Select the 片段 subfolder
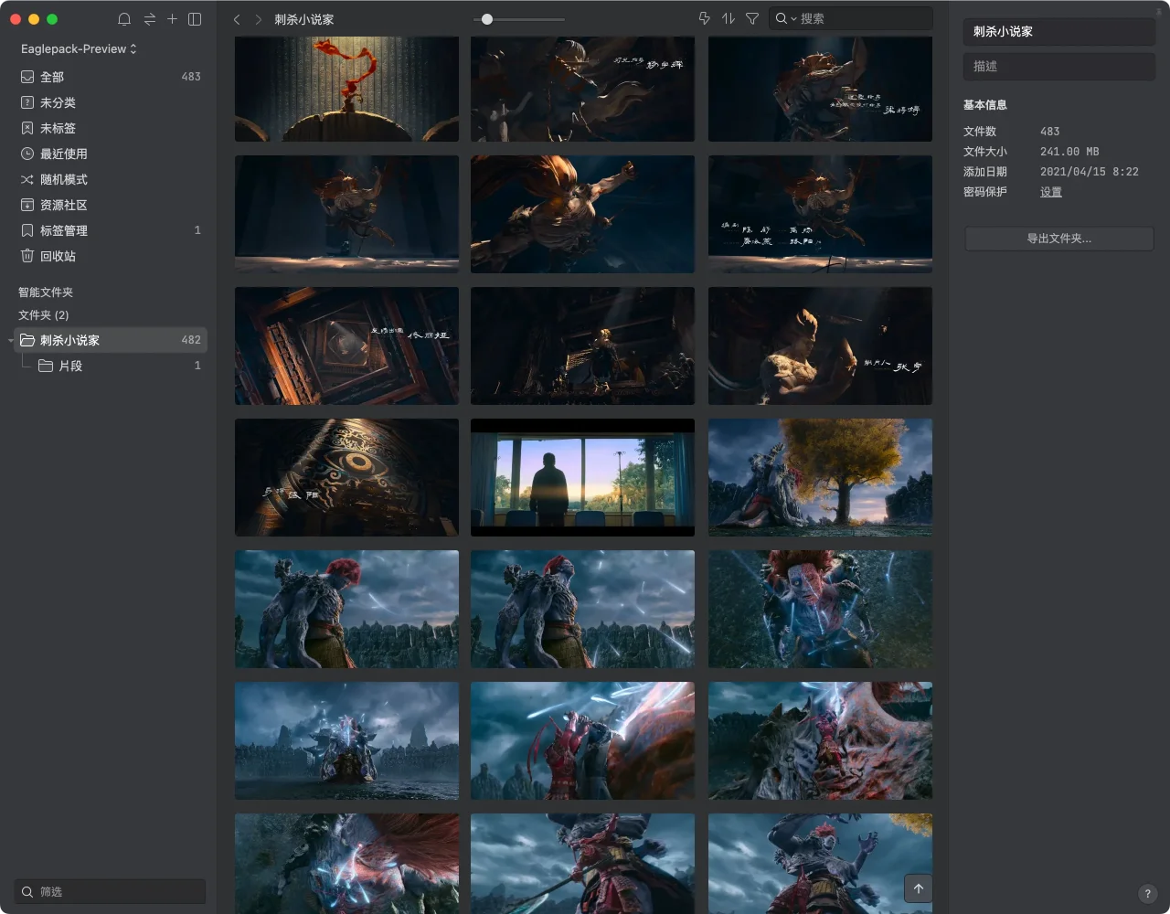This screenshot has width=1170, height=914. point(111,366)
